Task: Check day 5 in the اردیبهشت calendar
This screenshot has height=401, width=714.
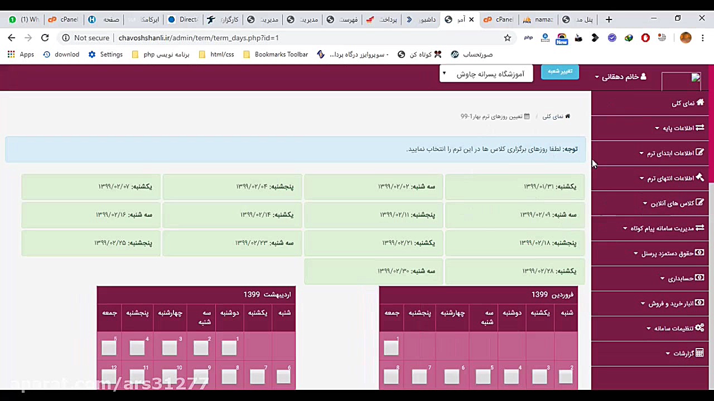Action: point(109,348)
